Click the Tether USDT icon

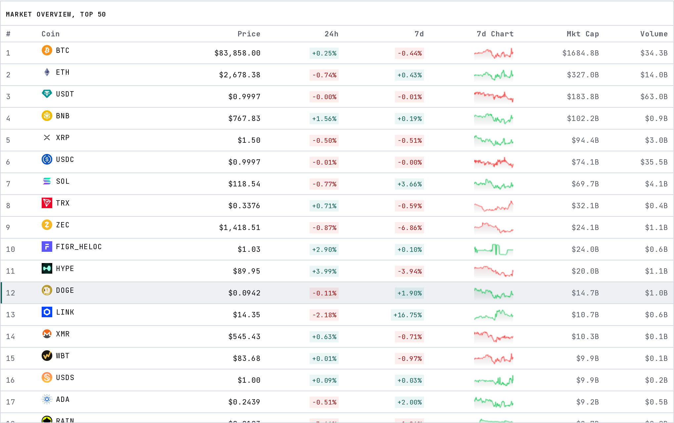tap(47, 94)
